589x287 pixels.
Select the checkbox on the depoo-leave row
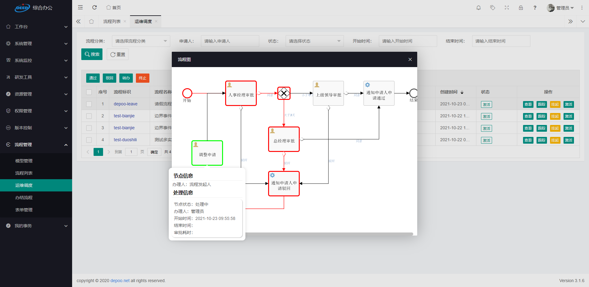click(89, 104)
